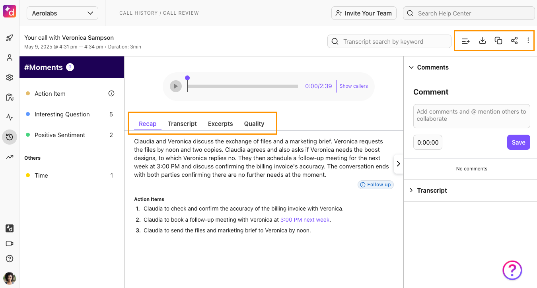The image size is (537, 288).
Task: Click the user profile avatar
Action: pos(10,278)
